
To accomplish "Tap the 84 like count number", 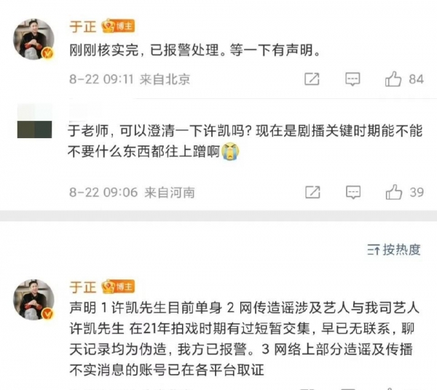I will [x=416, y=79].
